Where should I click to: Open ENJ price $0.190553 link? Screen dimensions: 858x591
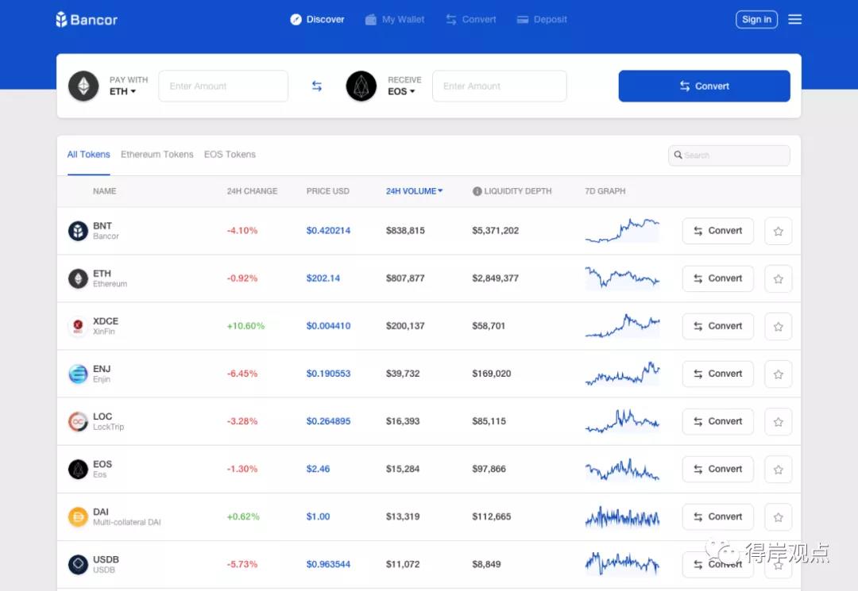[328, 374]
